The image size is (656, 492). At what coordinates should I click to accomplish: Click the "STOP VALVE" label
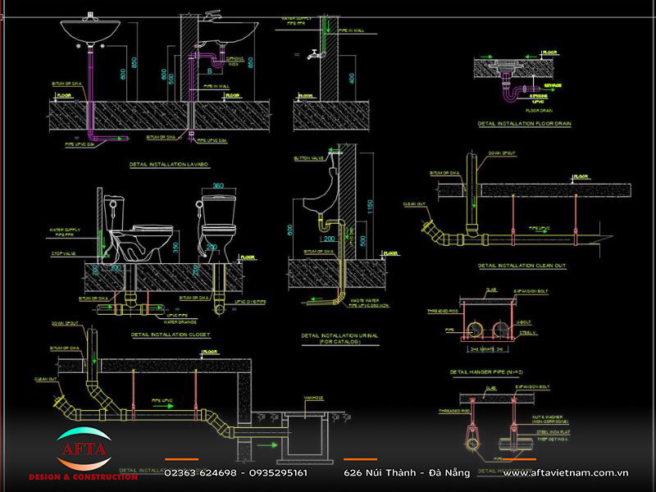64,253
